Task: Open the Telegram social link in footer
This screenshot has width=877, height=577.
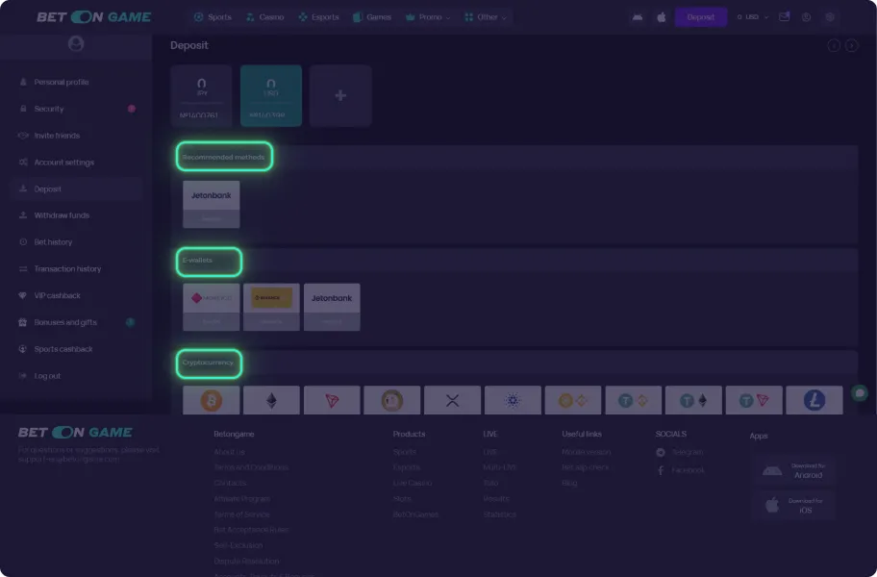Action: (687, 452)
